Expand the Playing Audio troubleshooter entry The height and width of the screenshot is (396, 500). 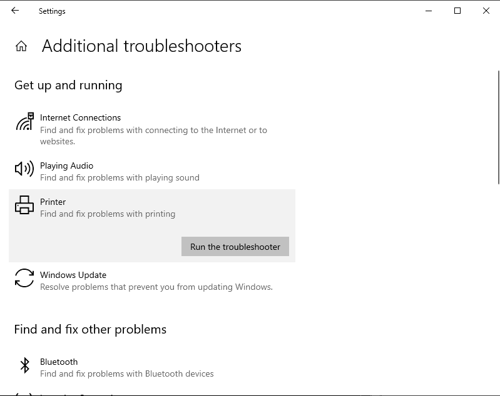click(66, 166)
